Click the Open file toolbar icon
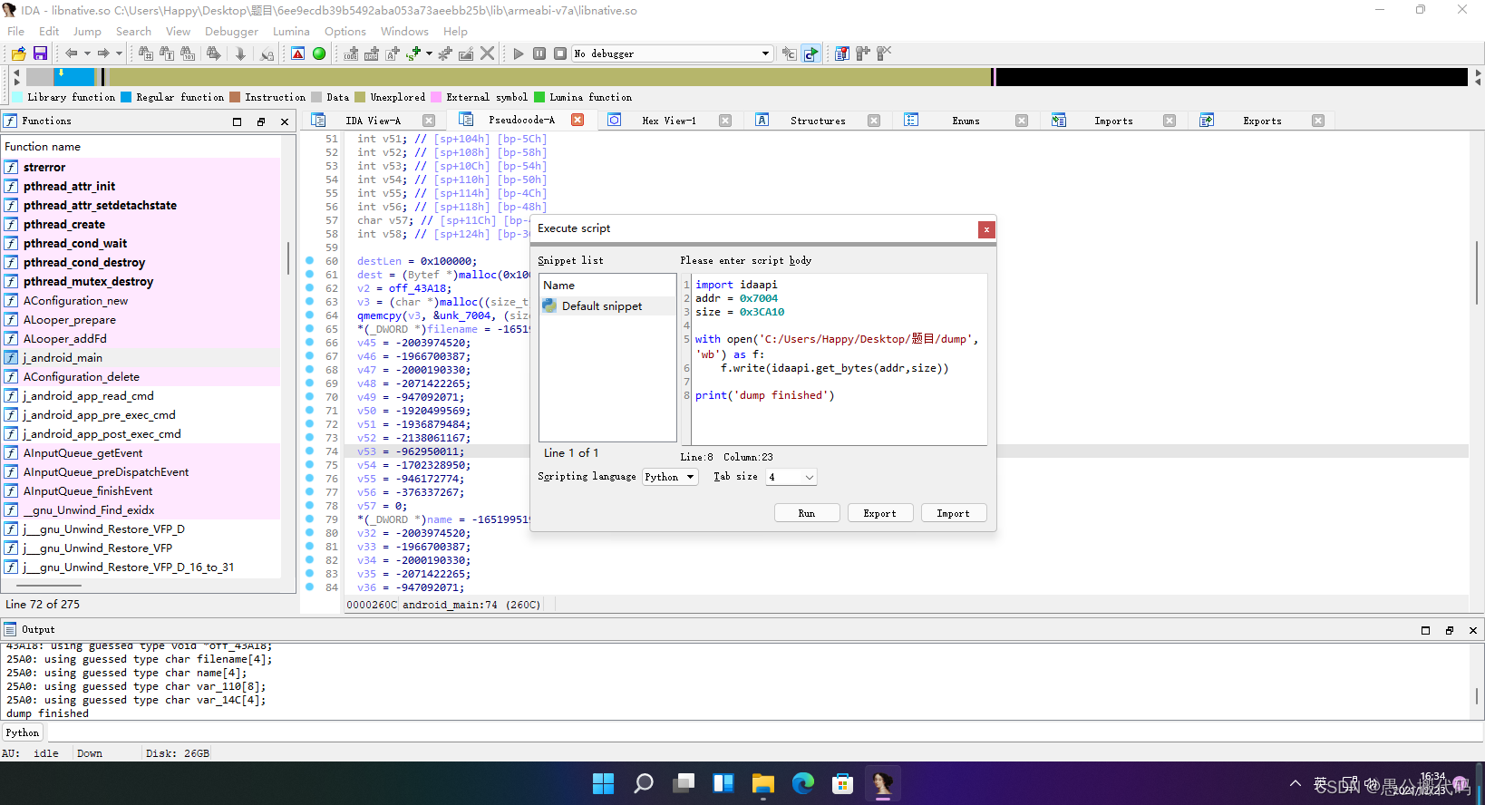Screen dimensions: 1485x805 coord(18,53)
